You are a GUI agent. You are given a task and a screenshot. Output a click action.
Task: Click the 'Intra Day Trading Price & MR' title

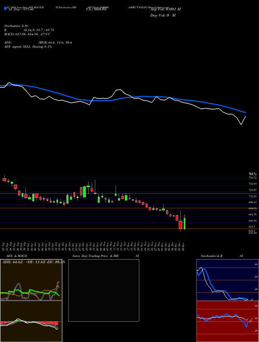click(95, 256)
